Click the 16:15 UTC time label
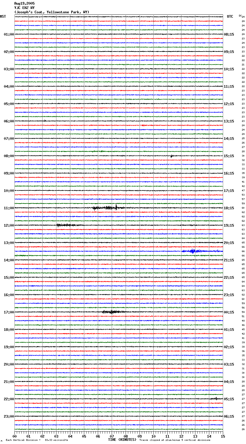 pos(229,173)
